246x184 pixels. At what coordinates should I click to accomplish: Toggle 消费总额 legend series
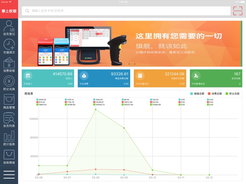pos(215,94)
